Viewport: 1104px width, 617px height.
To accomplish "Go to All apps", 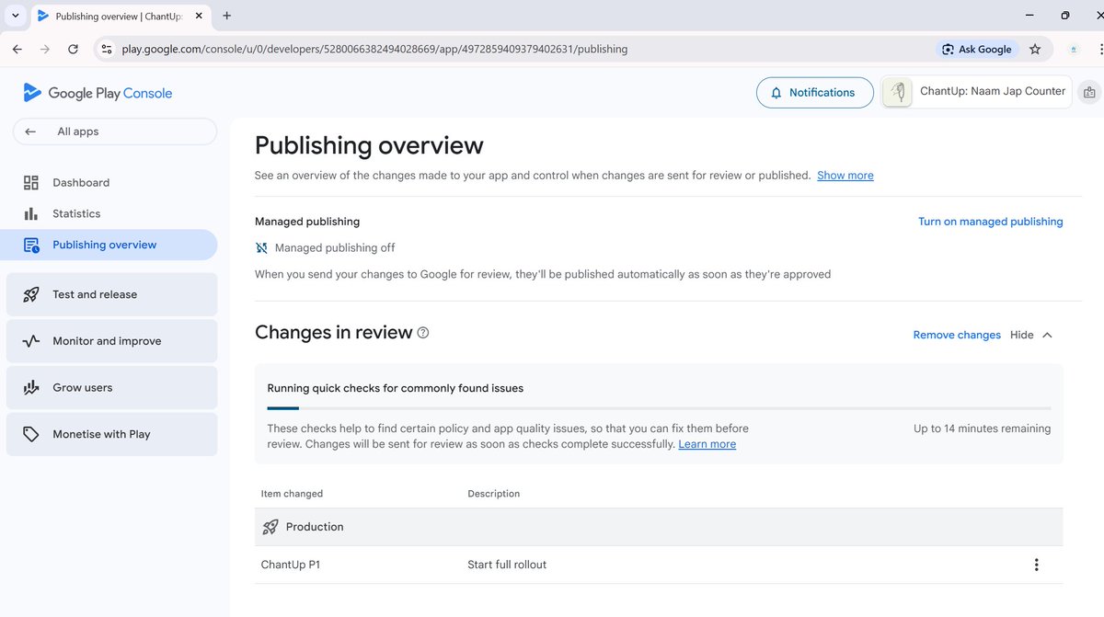I will pos(115,131).
